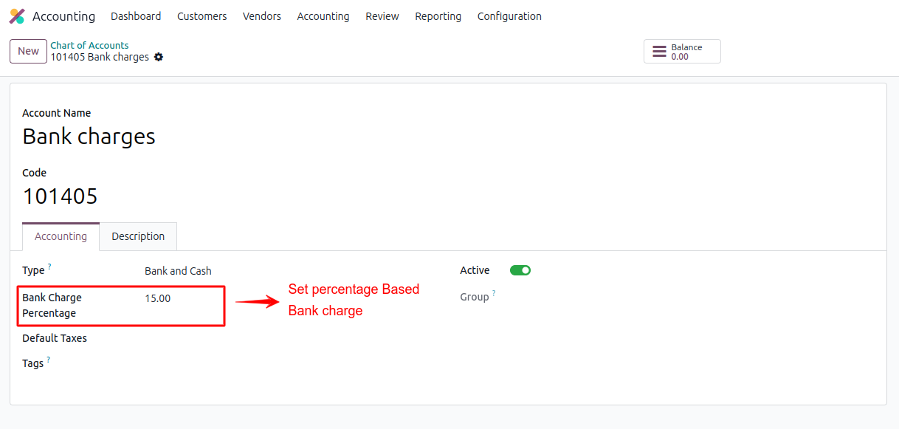Click the Accounting app logo icon
Image resolution: width=899 pixels, height=429 pixels.
[16, 16]
